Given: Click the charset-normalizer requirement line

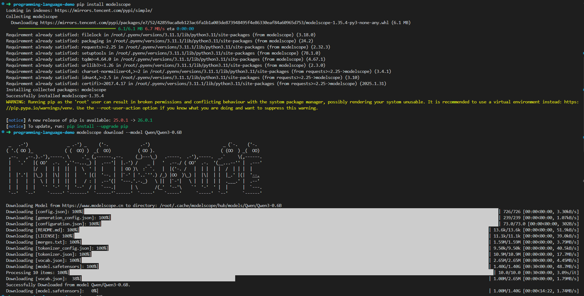Looking at the screenshot, I should [x=199, y=71].
